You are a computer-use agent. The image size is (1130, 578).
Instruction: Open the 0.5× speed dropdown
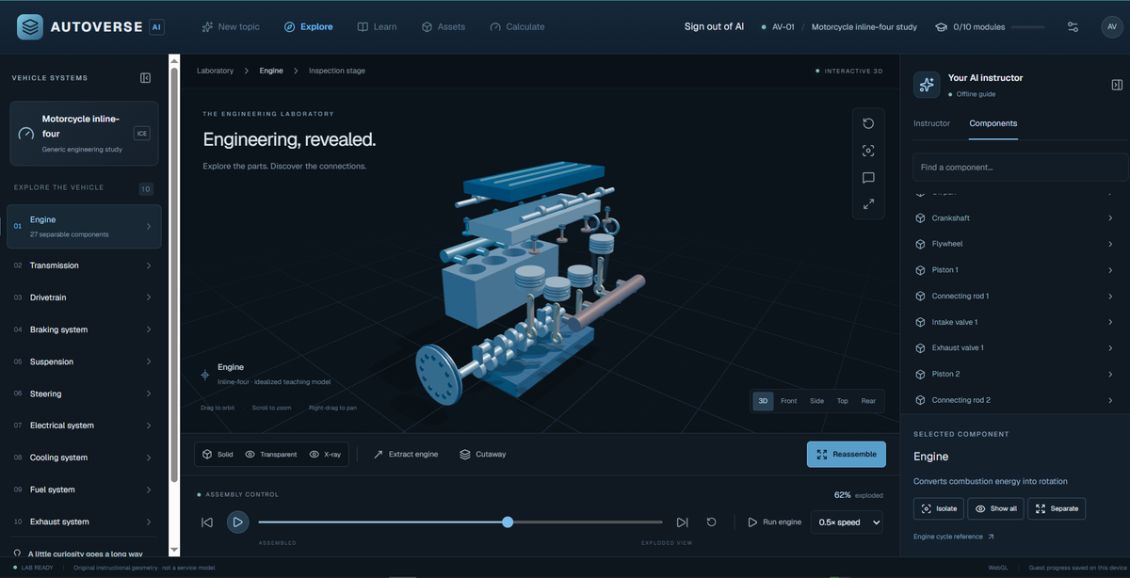pos(847,522)
